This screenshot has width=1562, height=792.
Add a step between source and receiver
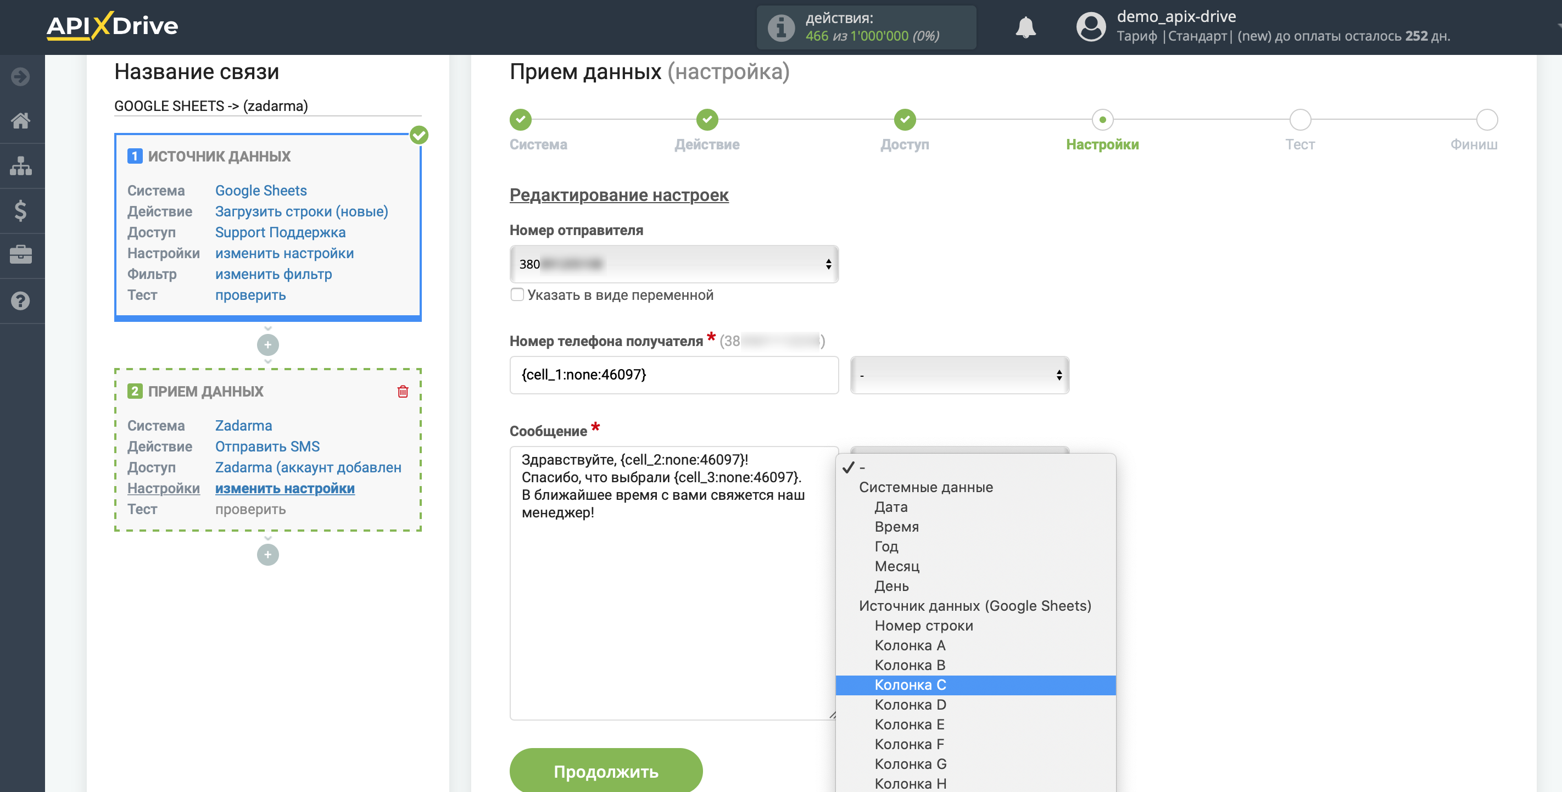click(267, 344)
